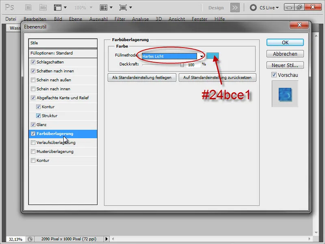This screenshot has height=244, width=325.
Task: Enable Schein nach außen checkbox
Action: (x=33, y=80)
